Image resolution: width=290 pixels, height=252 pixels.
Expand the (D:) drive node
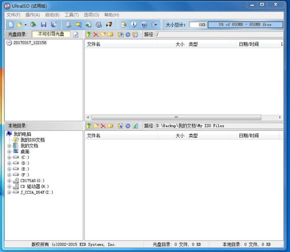[x=9, y=163]
